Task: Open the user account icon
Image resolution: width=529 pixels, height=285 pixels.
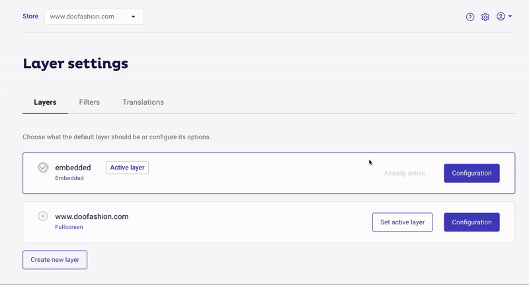Action: tap(501, 16)
